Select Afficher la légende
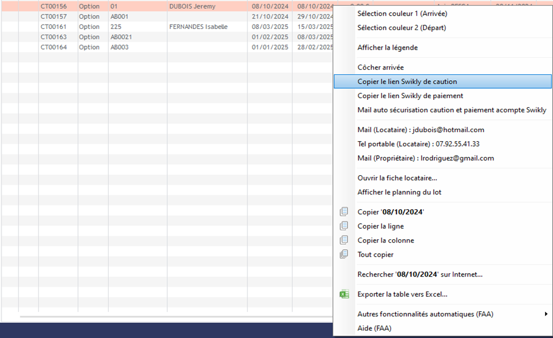The height and width of the screenshot is (338, 553). pyautogui.click(x=387, y=47)
